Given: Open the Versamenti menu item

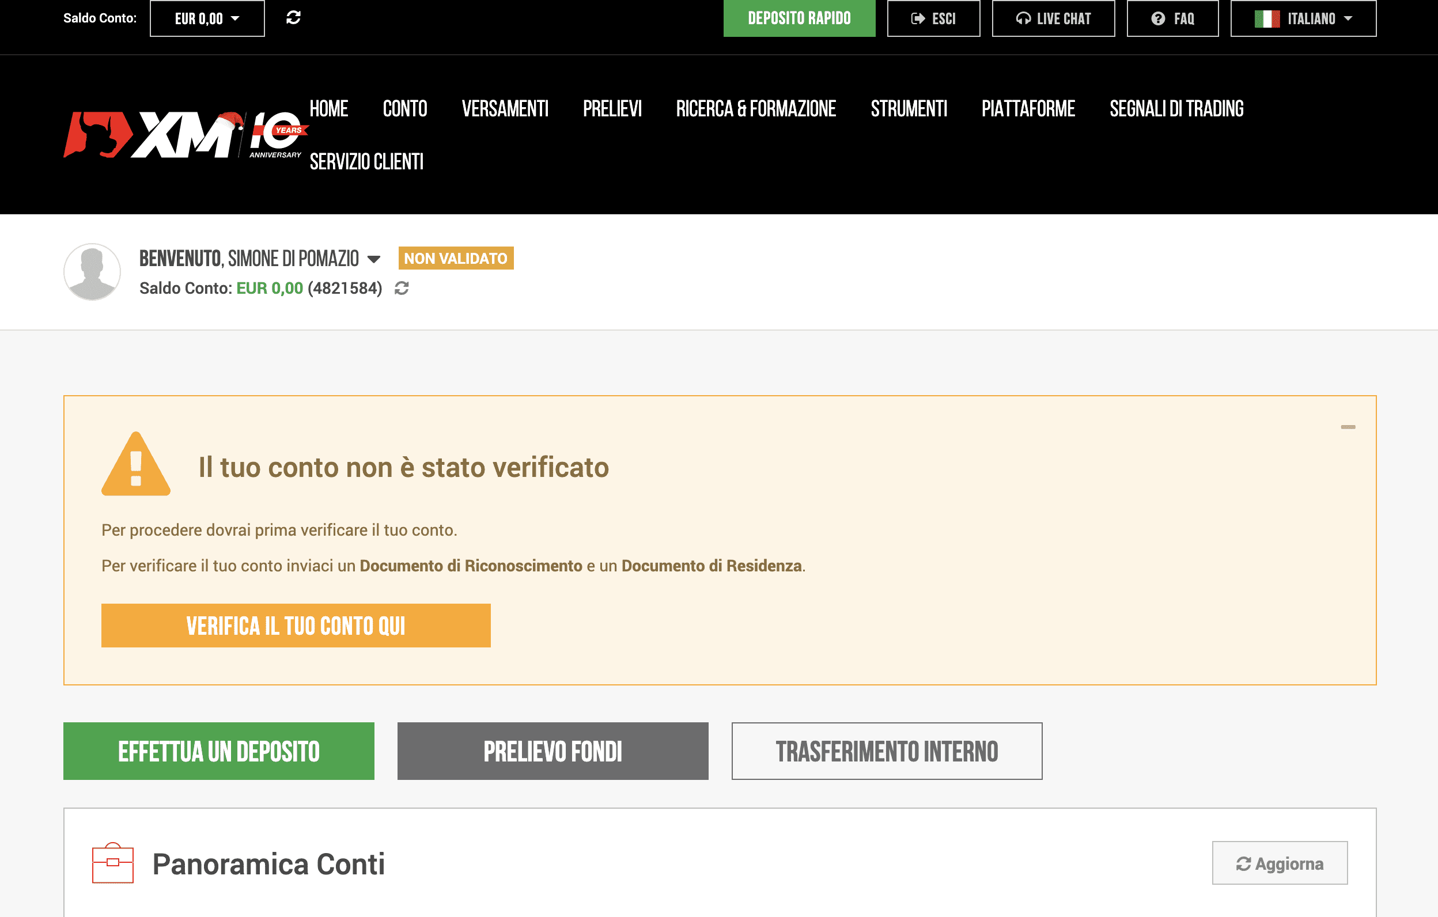Looking at the screenshot, I should (505, 109).
